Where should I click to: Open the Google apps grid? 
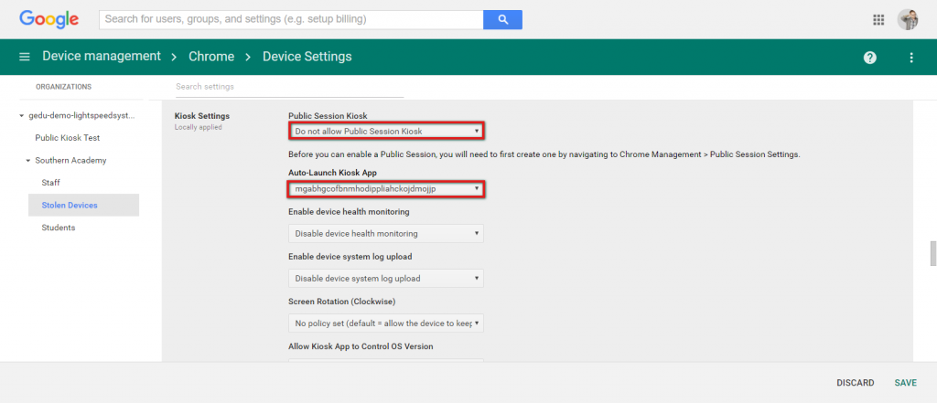878,20
